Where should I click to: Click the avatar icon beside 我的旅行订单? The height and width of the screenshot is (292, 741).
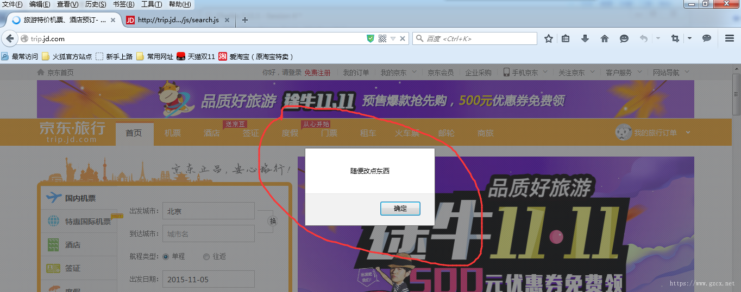point(623,132)
